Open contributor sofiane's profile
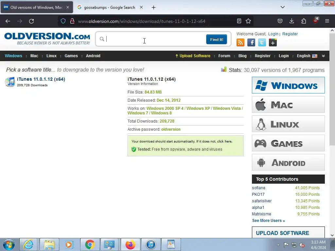The image size is (335, 251). [x=258, y=188]
